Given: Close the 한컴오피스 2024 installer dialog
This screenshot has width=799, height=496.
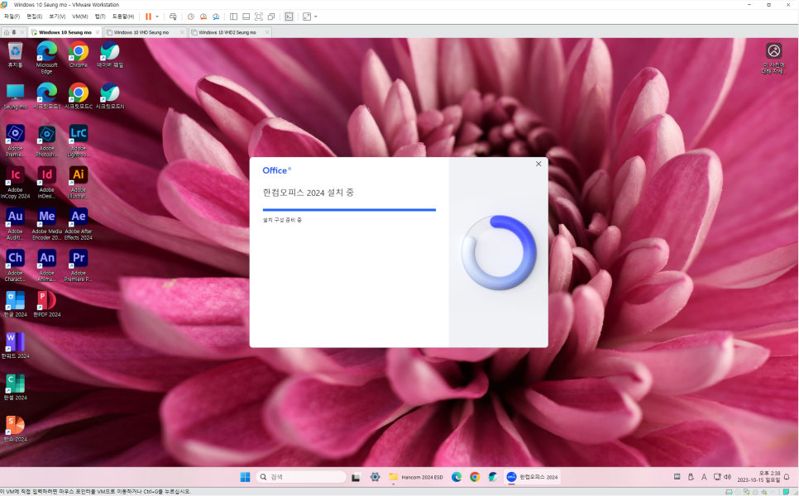Looking at the screenshot, I should pyautogui.click(x=538, y=164).
